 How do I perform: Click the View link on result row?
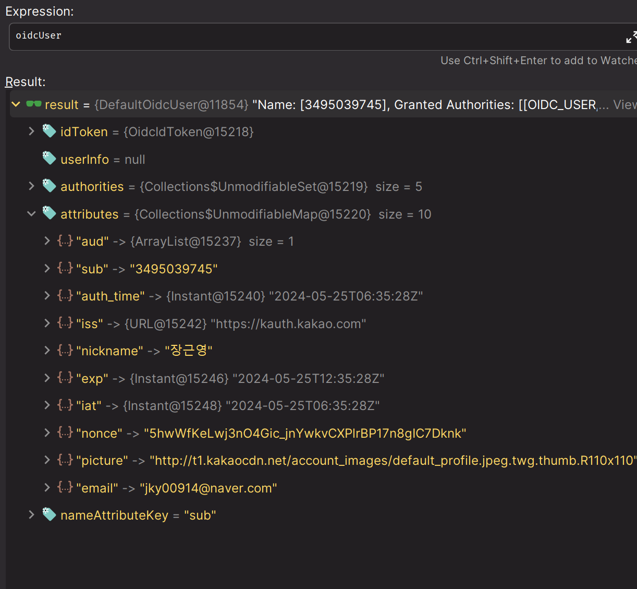coord(624,105)
